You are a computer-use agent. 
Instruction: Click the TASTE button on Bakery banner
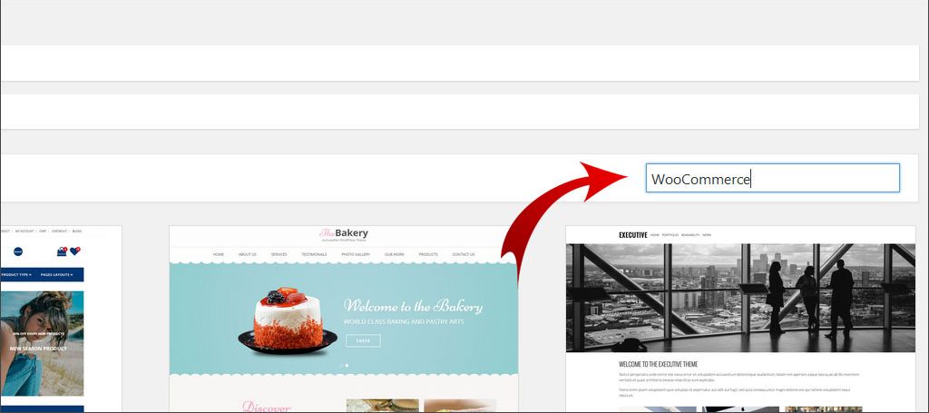click(363, 340)
